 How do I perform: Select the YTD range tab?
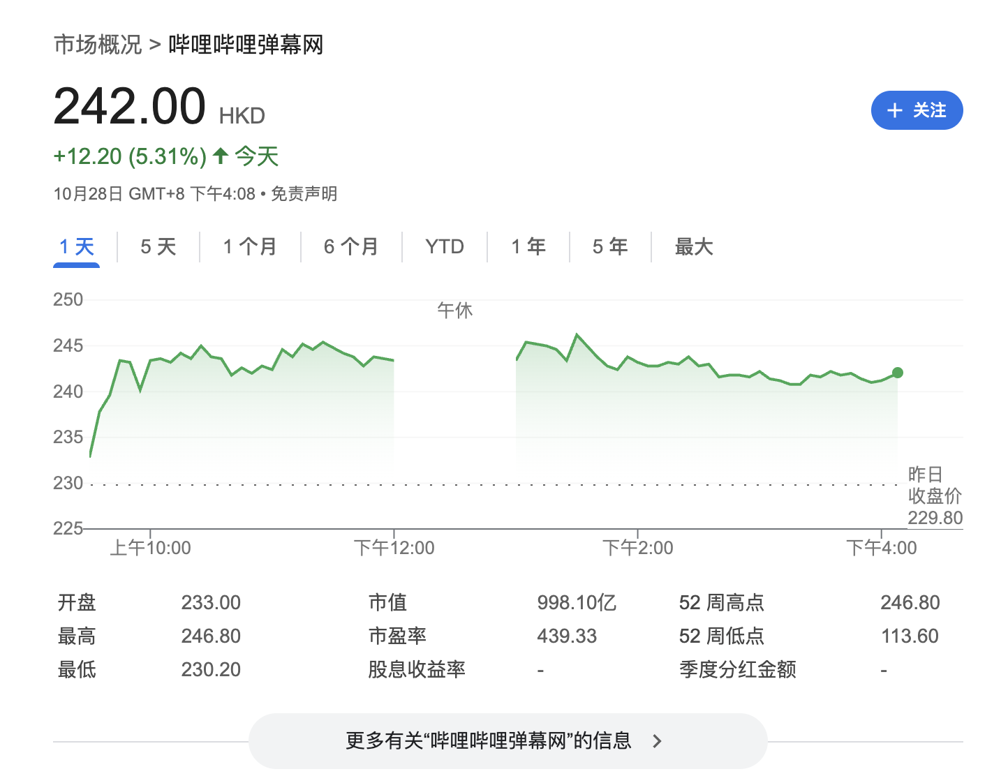tap(445, 246)
